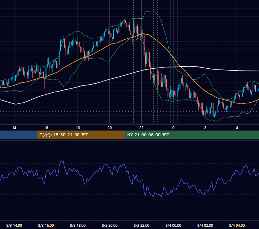Click the 8/3 18:00 date label

(x=78, y=225)
